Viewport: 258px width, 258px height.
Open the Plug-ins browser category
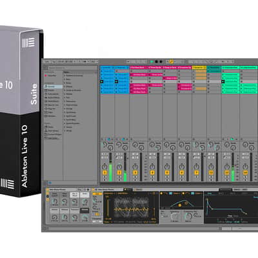pos(53,108)
